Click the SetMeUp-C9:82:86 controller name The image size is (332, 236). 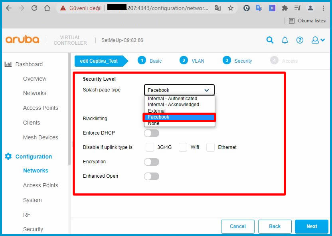[x=122, y=40]
